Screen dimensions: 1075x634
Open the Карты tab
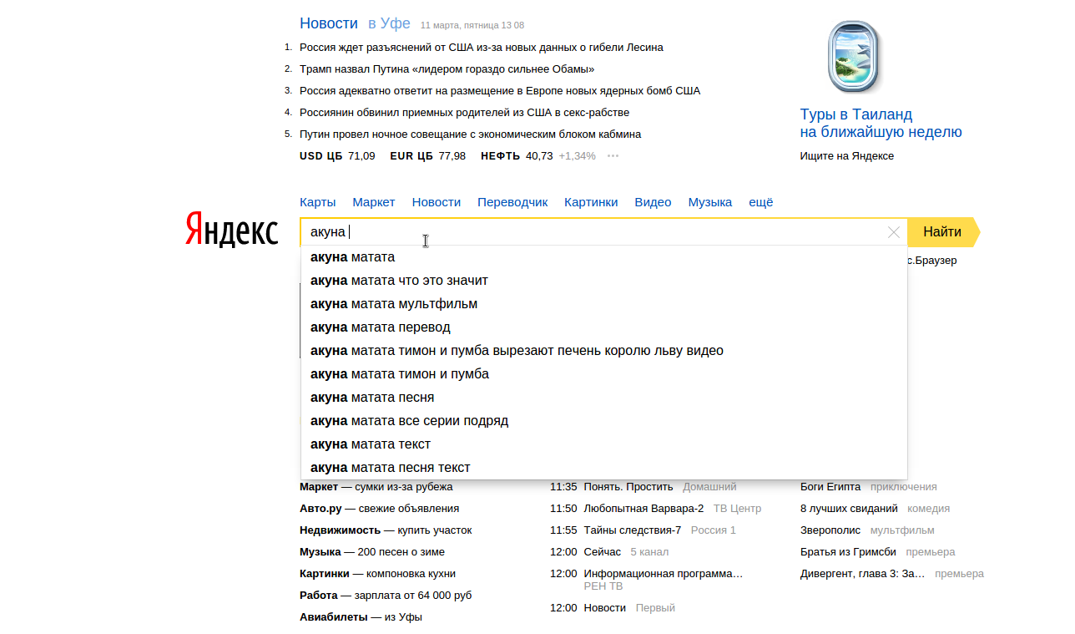318,202
